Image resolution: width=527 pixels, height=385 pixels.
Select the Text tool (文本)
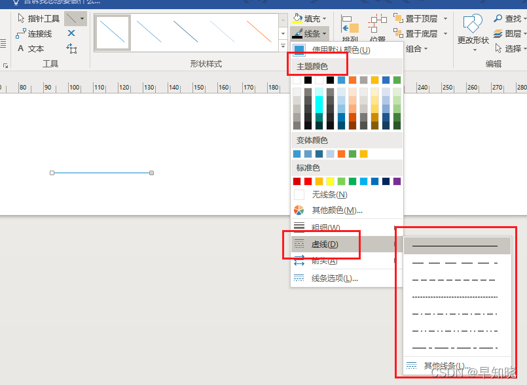tap(31, 48)
